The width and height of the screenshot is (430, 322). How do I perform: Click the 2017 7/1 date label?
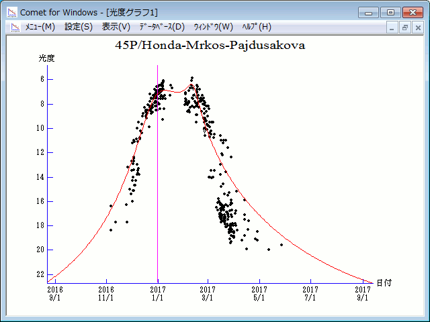[310, 294]
